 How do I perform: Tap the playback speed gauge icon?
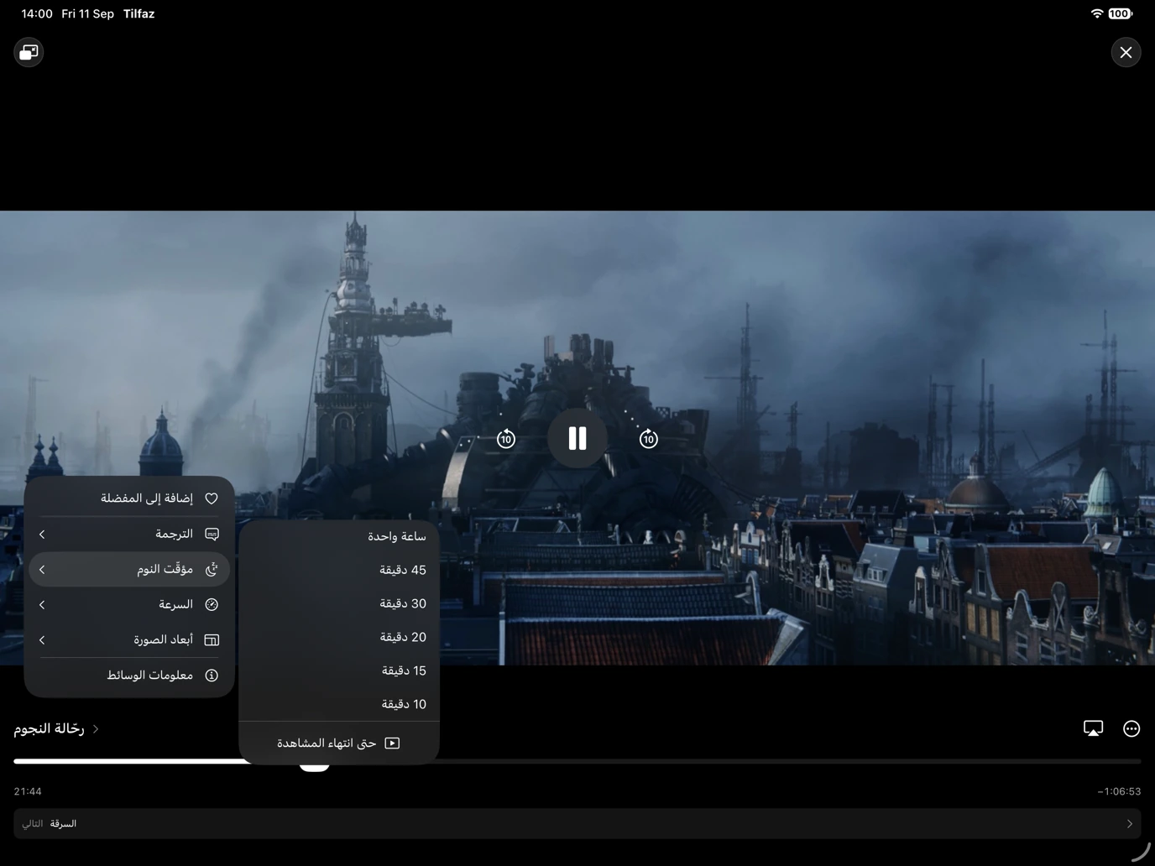(212, 604)
